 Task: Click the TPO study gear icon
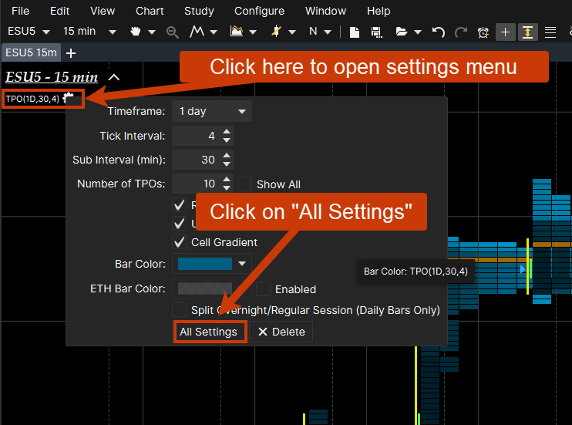point(69,98)
